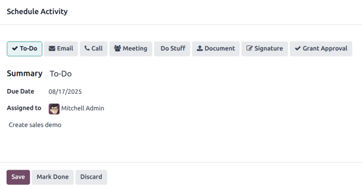Screen dimensions: 362x189
Task: Choose the Do Stuff activity type
Action: (x=173, y=49)
